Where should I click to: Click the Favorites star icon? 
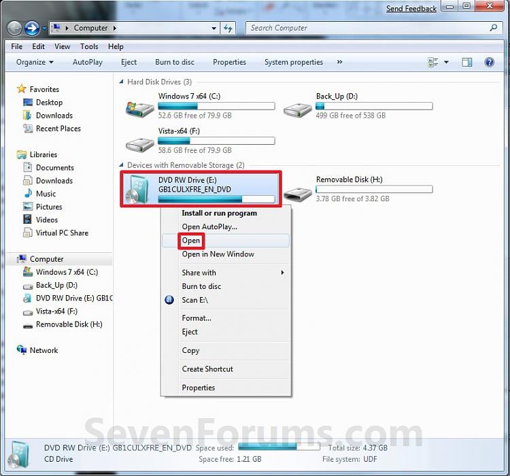(22, 89)
